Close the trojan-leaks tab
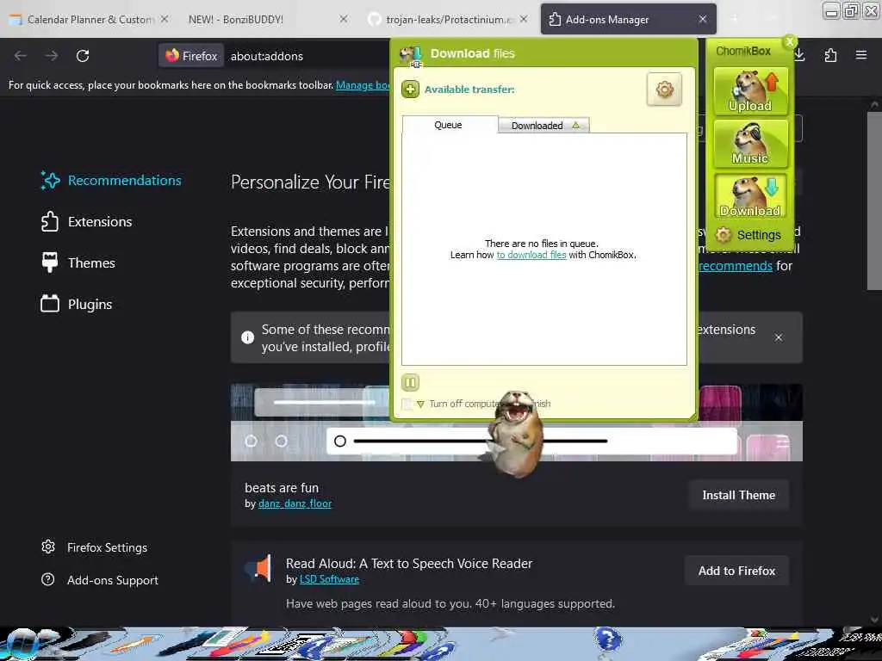The image size is (882, 661). pos(524,19)
